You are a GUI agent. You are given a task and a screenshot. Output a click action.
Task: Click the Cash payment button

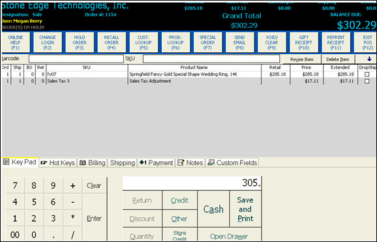213,209
